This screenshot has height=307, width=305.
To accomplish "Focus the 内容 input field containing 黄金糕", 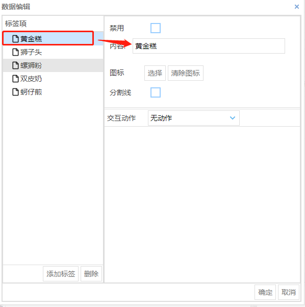I will click(209, 46).
